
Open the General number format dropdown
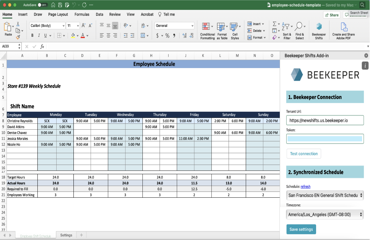coord(192,26)
